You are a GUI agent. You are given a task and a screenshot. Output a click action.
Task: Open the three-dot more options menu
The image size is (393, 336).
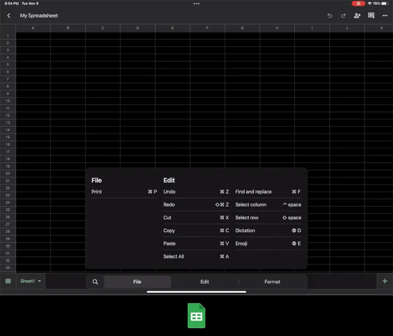[385, 16]
